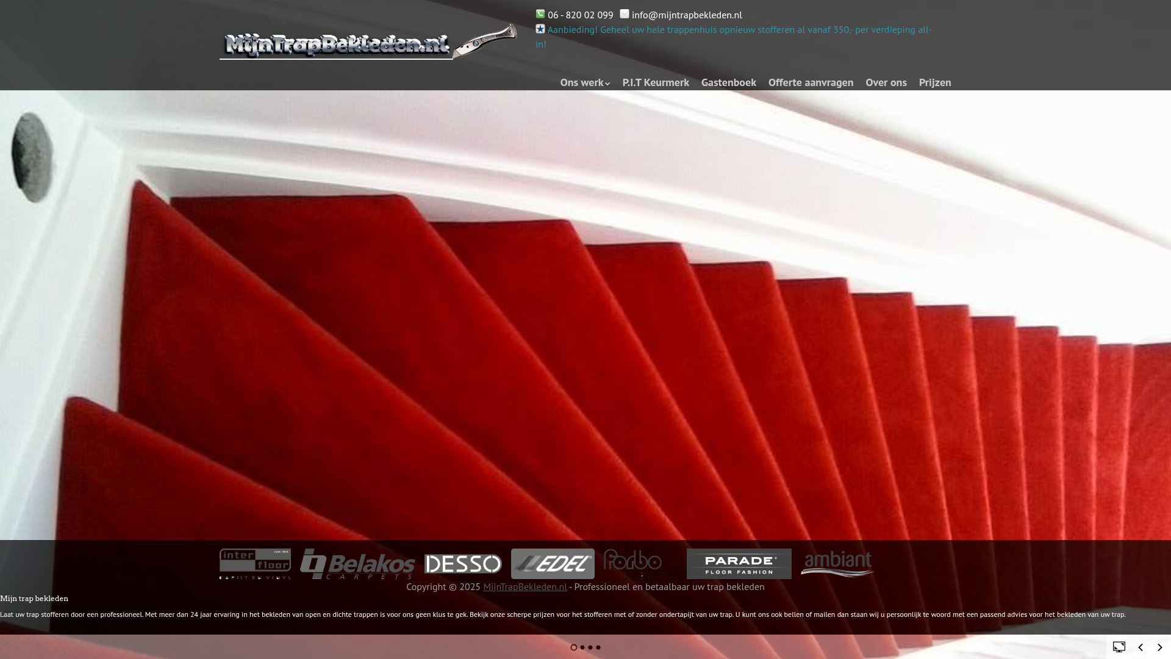Click the Parade Floor Fashion logo
Screen dimensions: 1171x659
739,564
